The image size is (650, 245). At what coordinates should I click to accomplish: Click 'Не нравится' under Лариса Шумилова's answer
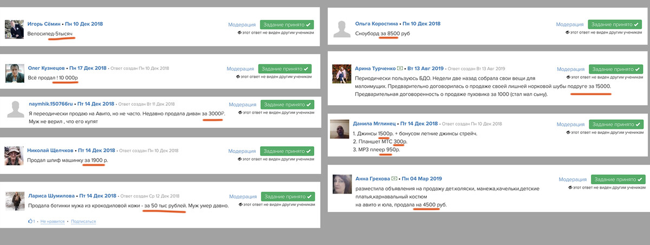[52, 221]
